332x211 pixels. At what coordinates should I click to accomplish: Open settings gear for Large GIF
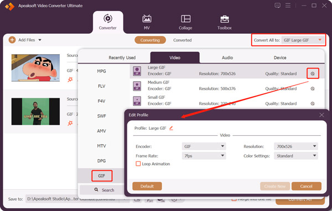click(313, 73)
